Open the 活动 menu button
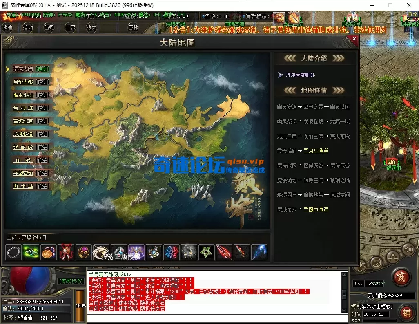This screenshot has height=324, width=419. click(28, 27)
